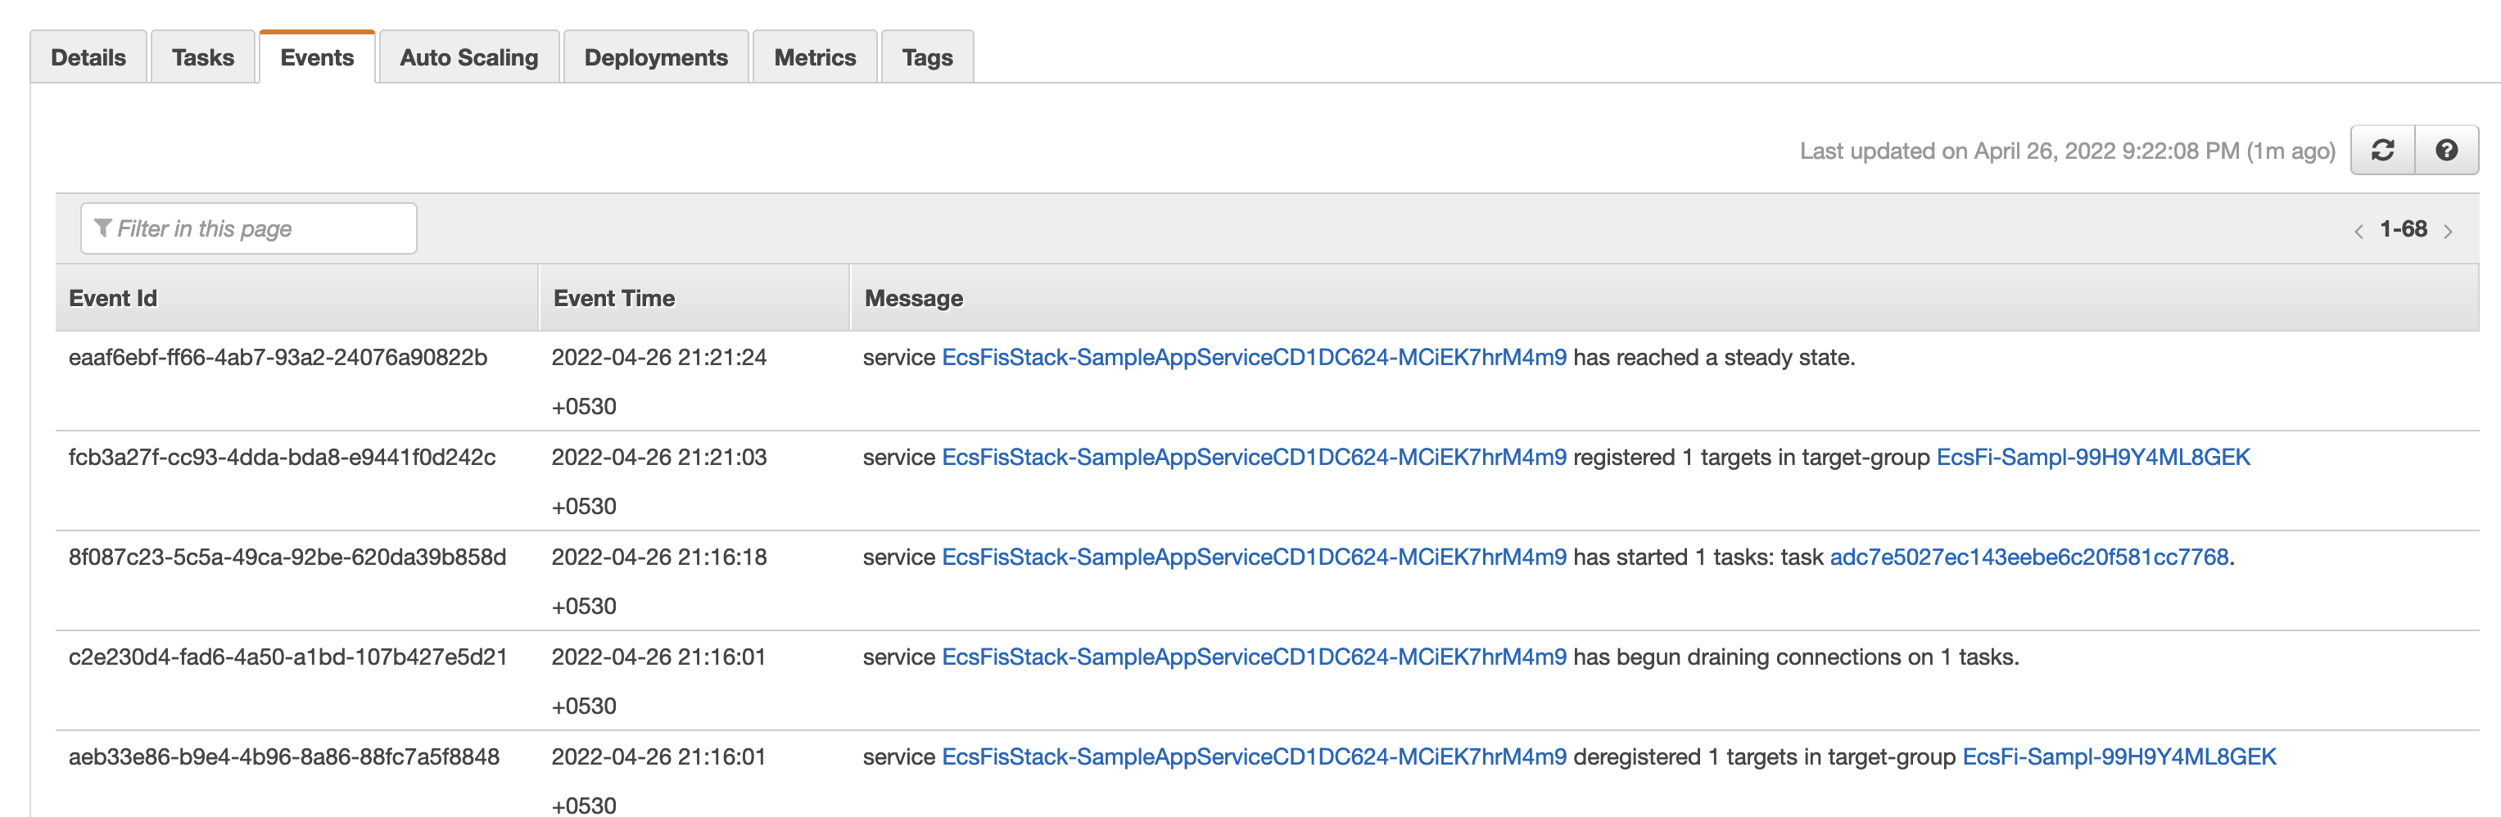Go to next page of events

pyautogui.click(x=2448, y=231)
